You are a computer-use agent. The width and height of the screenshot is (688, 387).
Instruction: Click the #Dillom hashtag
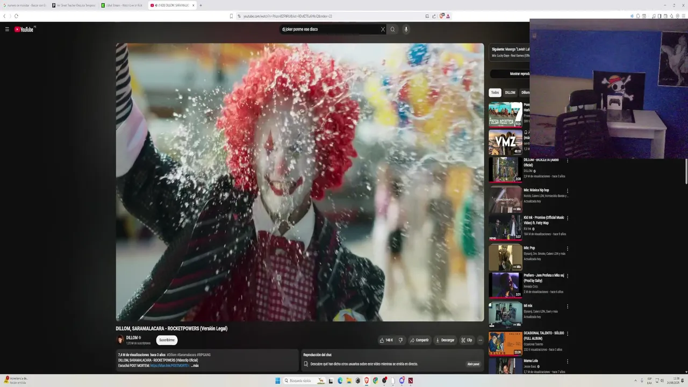173,355
